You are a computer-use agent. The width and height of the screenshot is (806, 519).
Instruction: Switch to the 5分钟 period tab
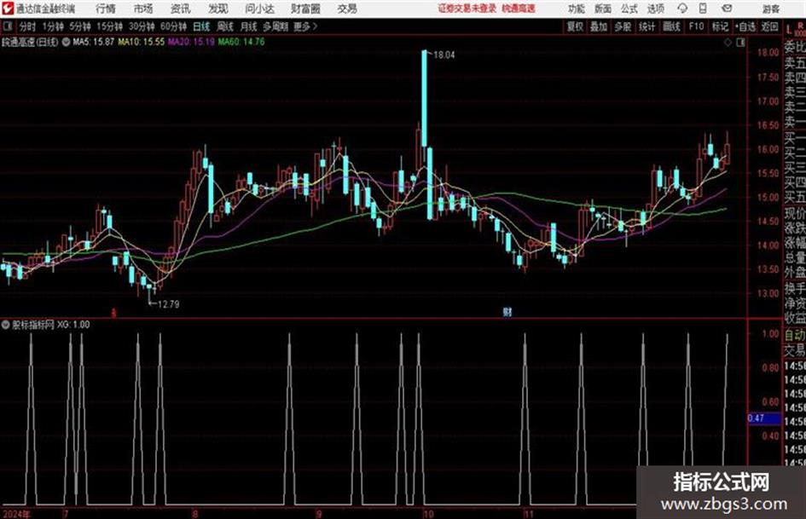click(x=80, y=26)
